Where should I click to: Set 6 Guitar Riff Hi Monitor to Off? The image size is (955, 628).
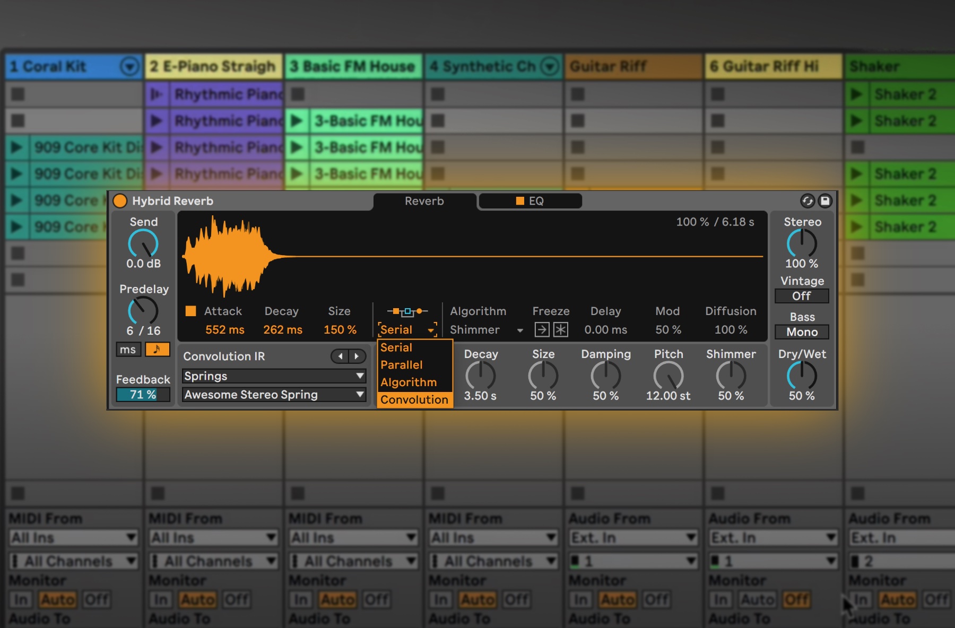(796, 600)
